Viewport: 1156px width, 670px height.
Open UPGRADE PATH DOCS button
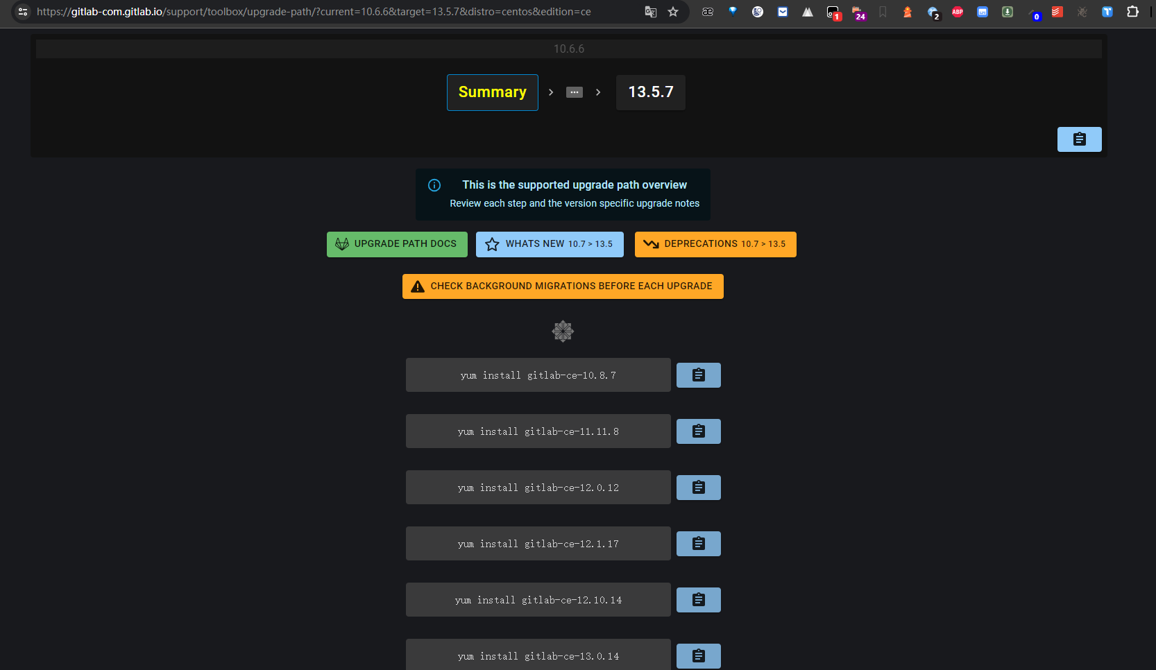pyautogui.click(x=397, y=244)
